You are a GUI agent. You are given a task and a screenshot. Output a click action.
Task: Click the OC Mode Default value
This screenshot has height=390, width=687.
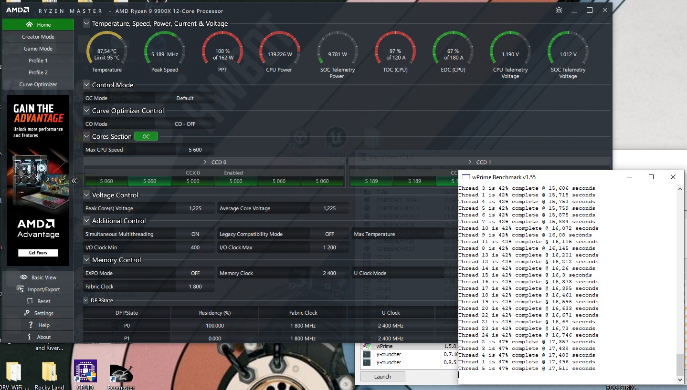(185, 98)
